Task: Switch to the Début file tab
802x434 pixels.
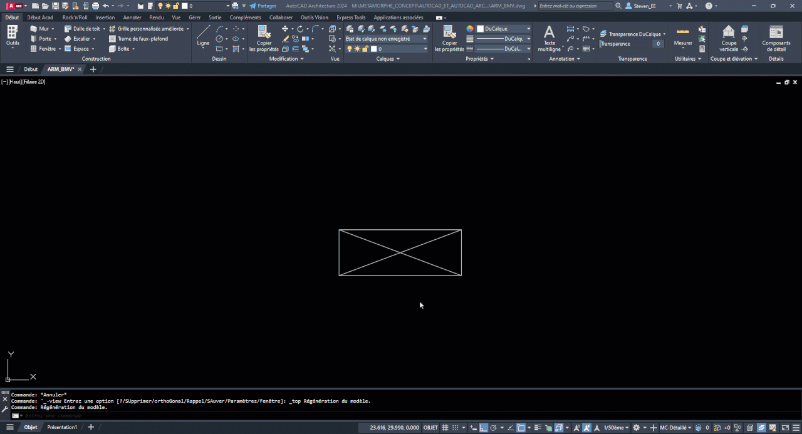Action: click(31, 69)
